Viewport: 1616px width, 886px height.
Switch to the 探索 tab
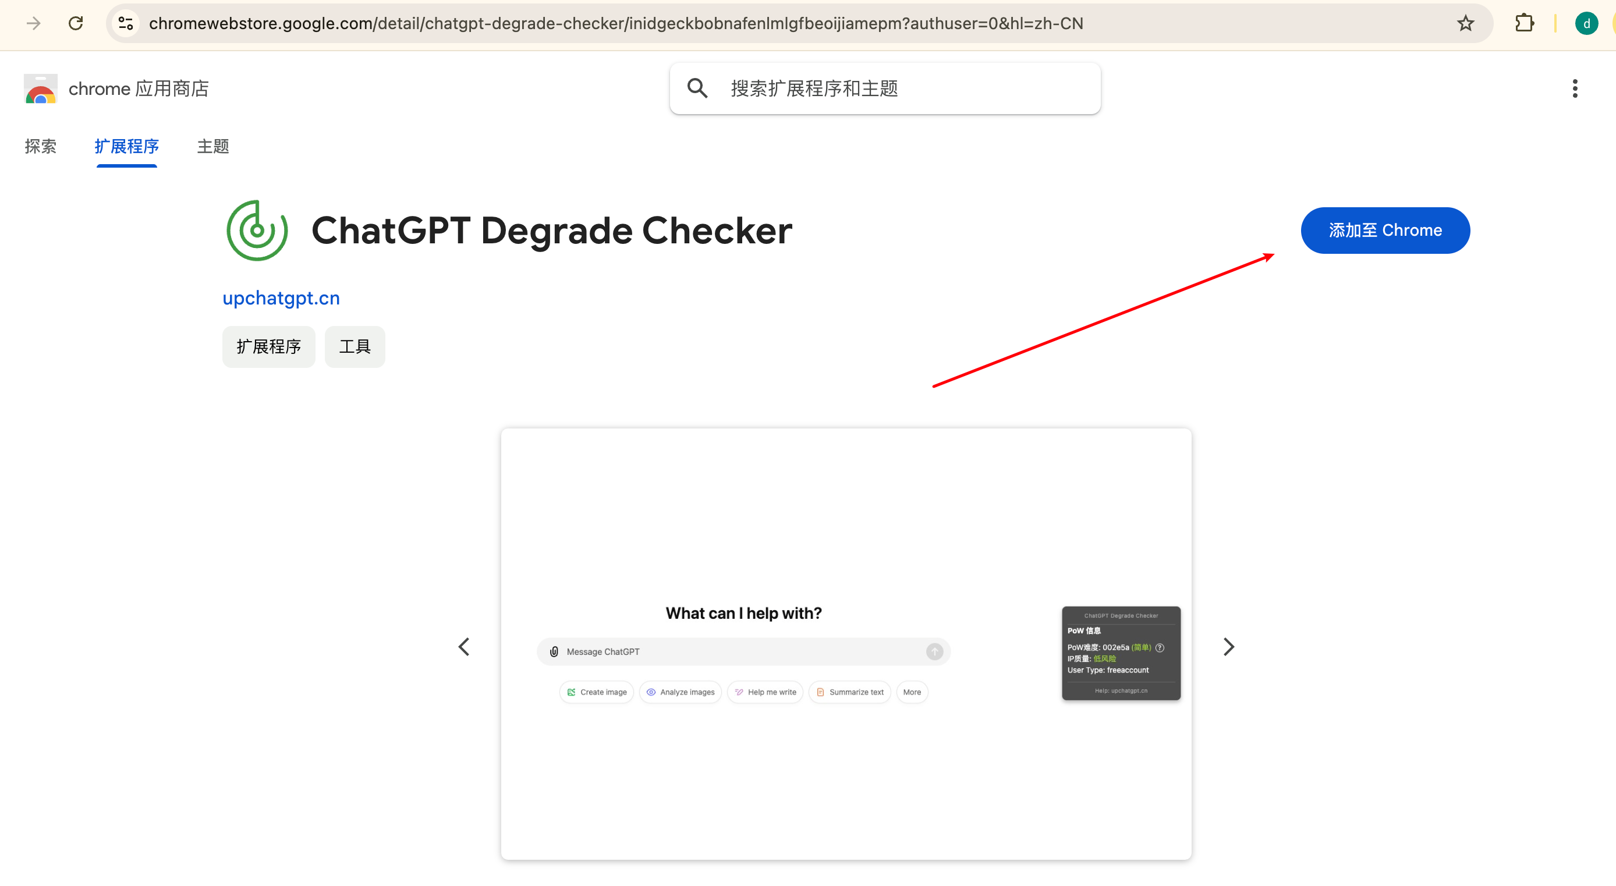coord(41,146)
